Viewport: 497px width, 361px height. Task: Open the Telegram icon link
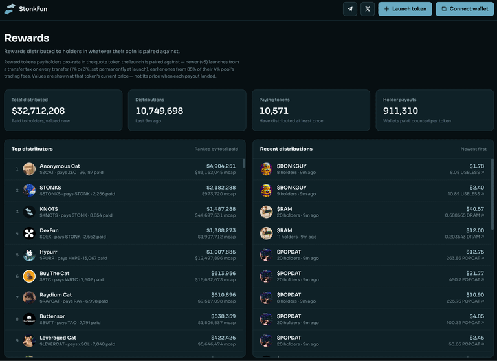tap(350, 9)
